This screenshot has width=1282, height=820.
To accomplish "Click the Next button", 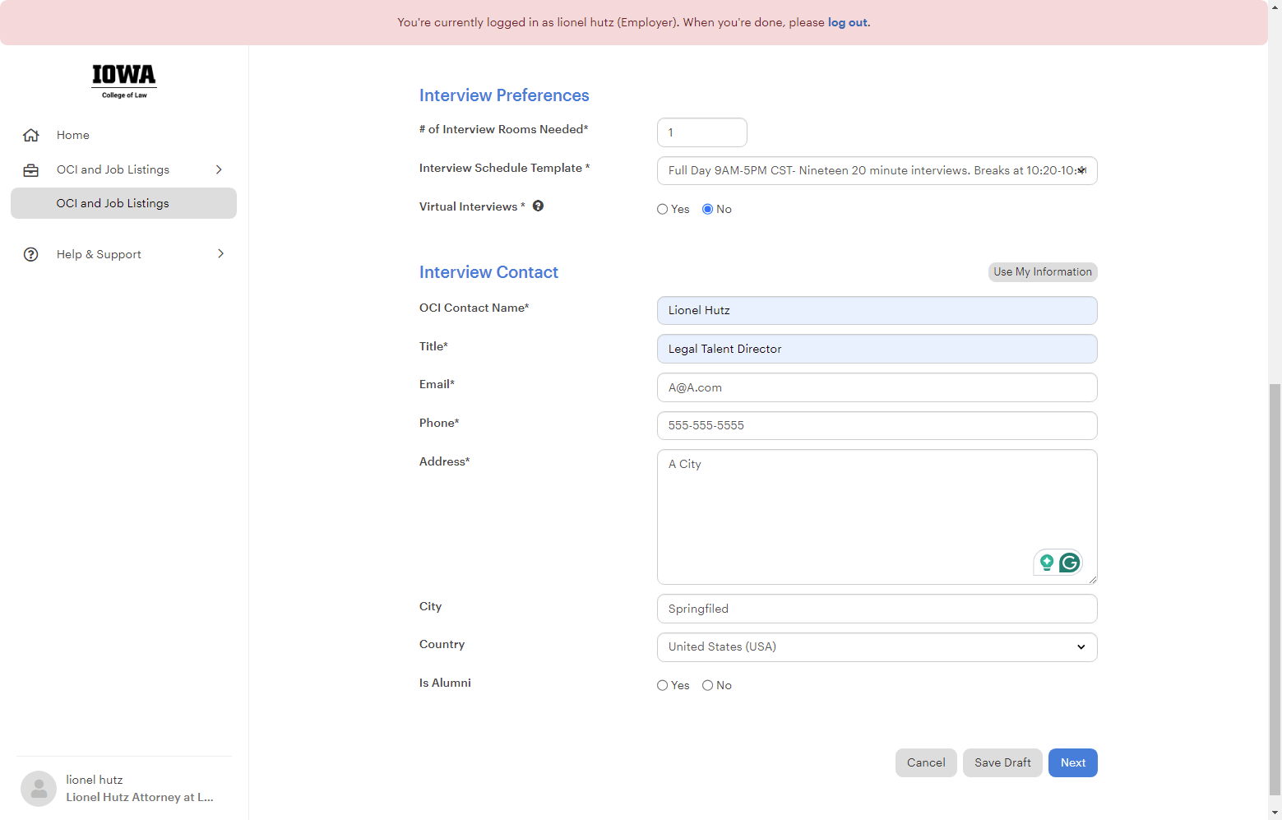I will pyautogui.click(x=1073, y=762).
